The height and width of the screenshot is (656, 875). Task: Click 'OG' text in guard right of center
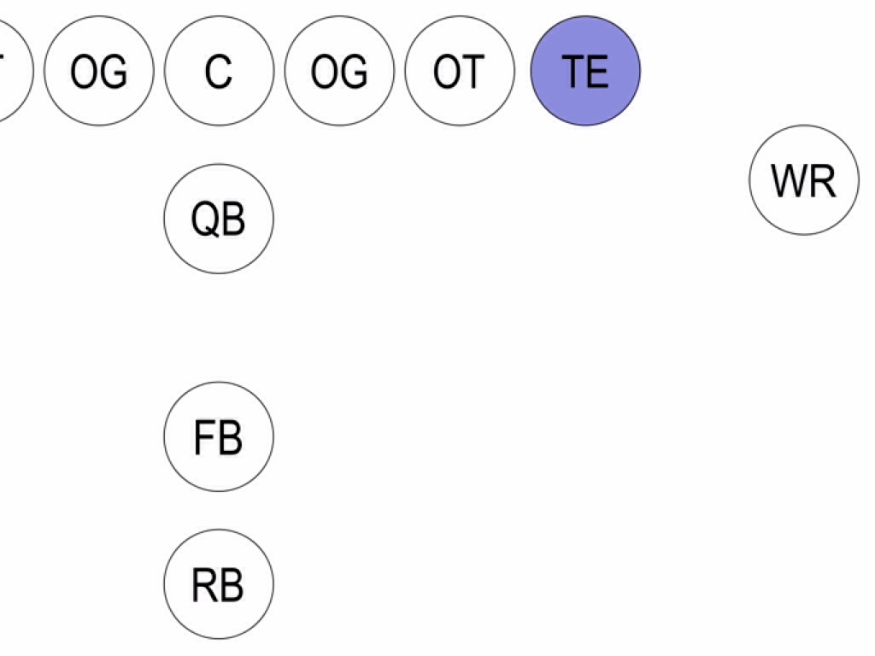tap(339, 72)
